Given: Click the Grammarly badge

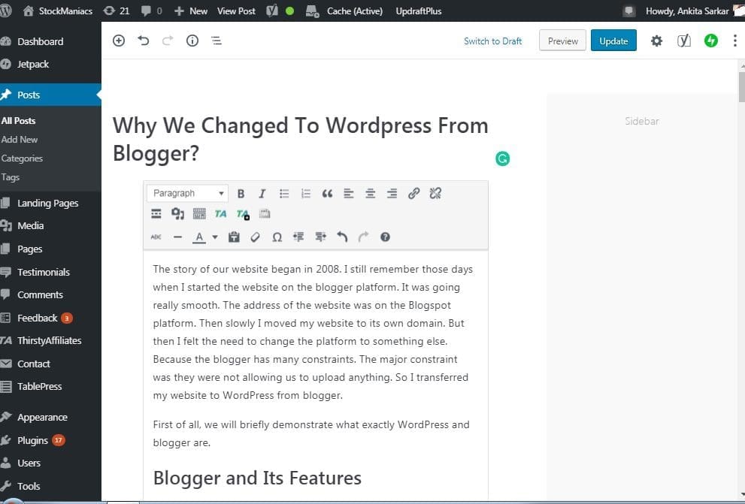Looking at the screenshot, I should pyautogui.click(x=503, y=158).
